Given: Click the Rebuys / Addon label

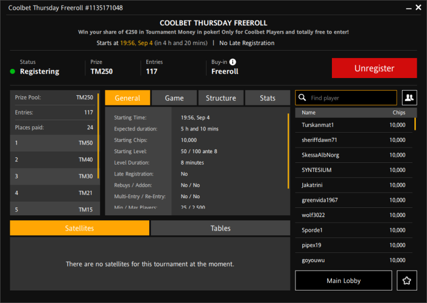Looking at the screenshot, I should click(133, 185).
